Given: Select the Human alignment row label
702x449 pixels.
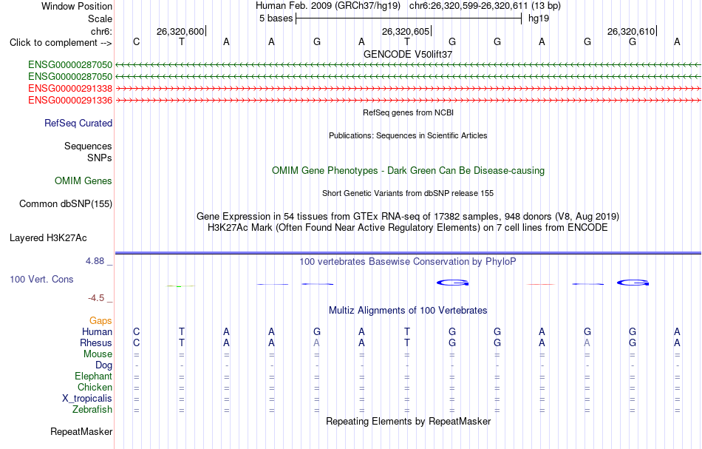Looking at the screenshot, I should click(x=97, y=331).
